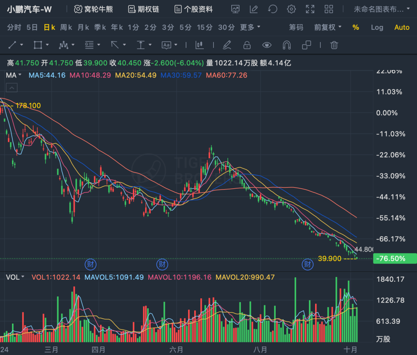Image resolution: width=417 pixels, height=355 pixels.
Task: Open chart settings gear icon
Action: [292, 9]
